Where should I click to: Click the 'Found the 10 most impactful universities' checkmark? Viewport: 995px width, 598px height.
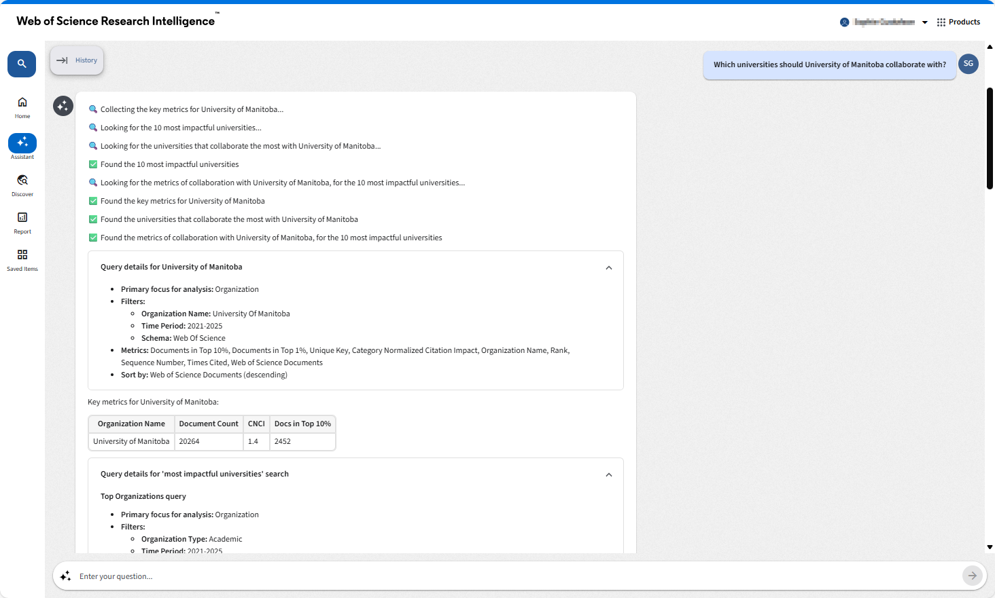tap(93, 164)
